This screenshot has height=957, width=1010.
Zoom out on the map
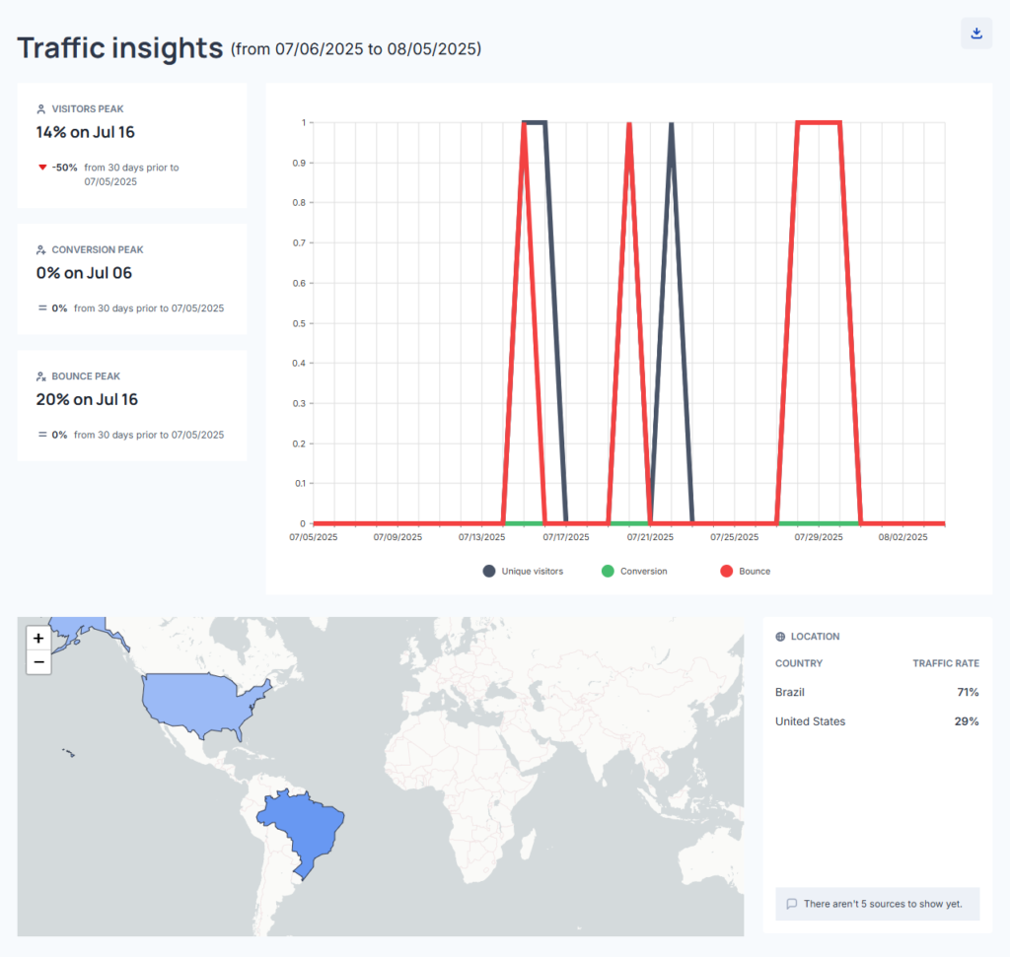[38, 662]
